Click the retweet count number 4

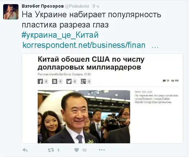coord(58,150)
